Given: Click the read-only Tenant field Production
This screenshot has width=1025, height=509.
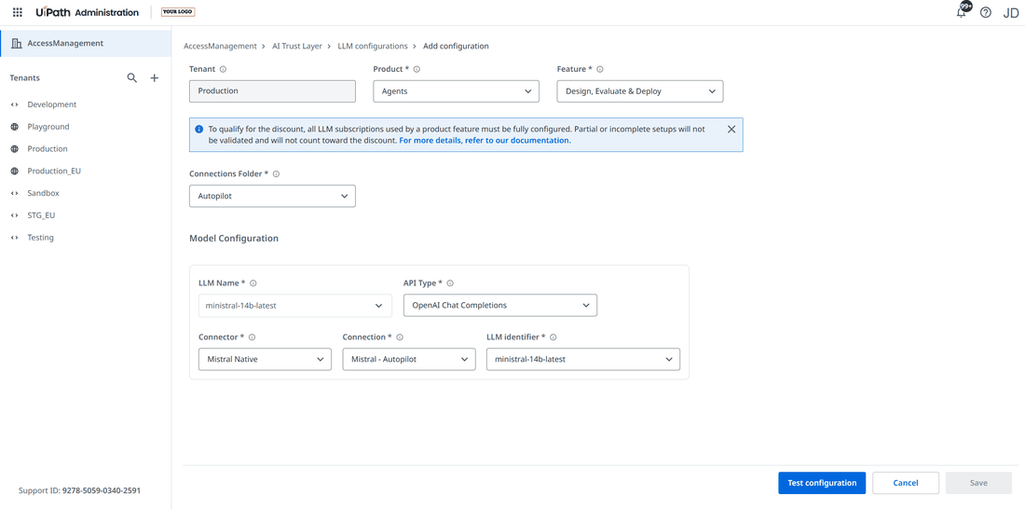Looking at the screenshot, I should point(272,91).
